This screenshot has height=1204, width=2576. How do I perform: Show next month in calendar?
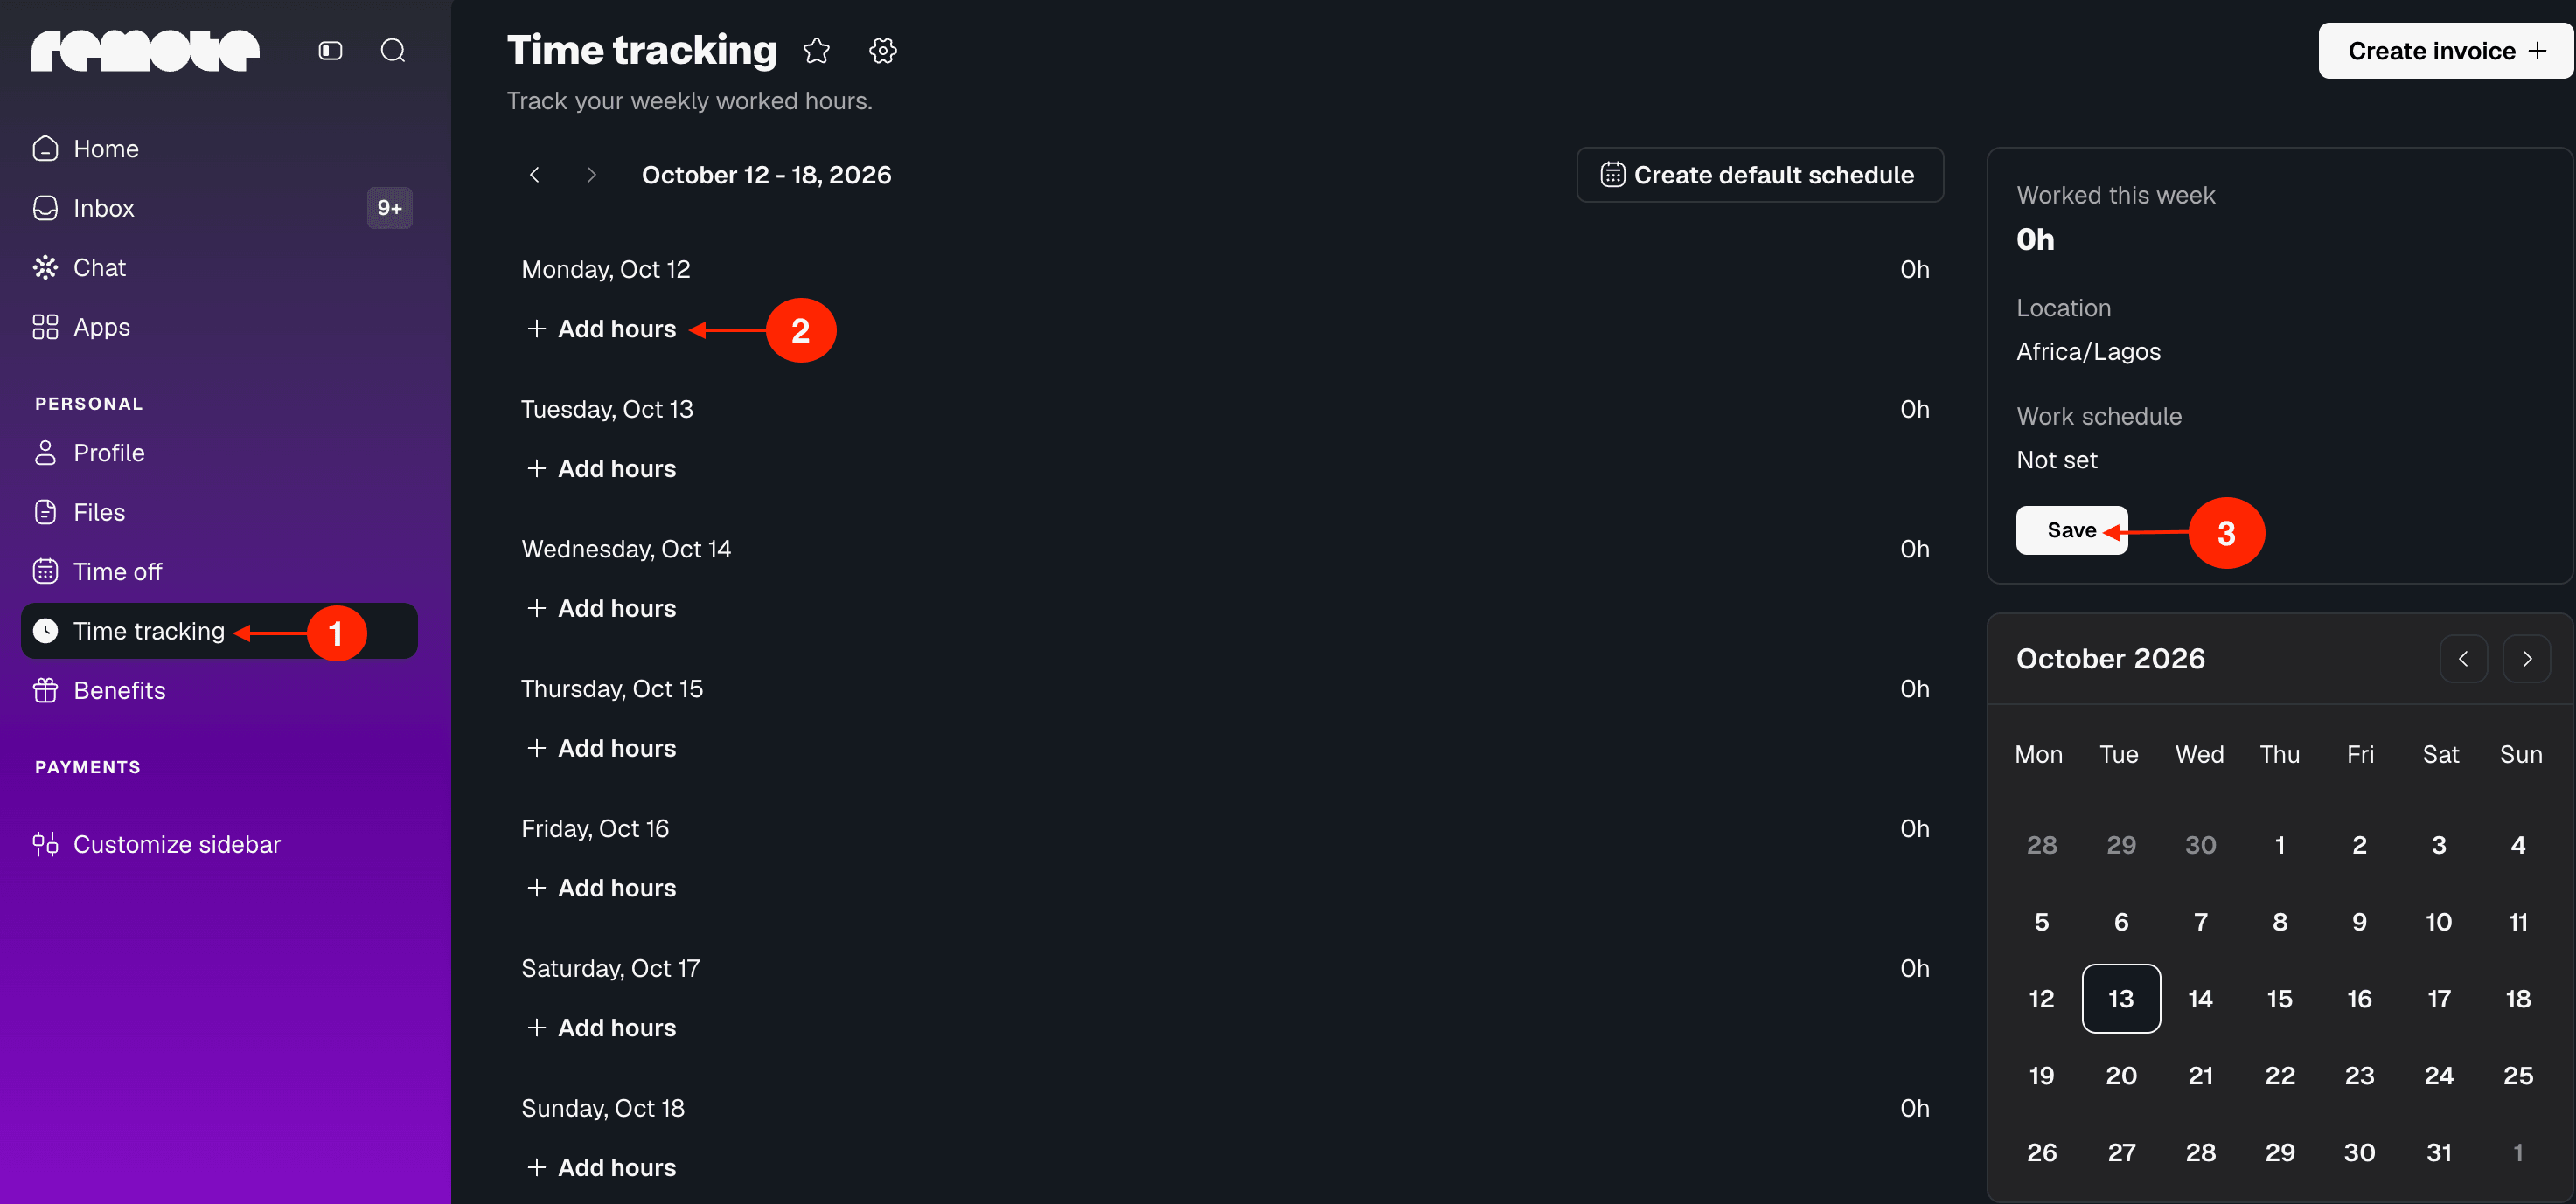(x=2526, y=660)
